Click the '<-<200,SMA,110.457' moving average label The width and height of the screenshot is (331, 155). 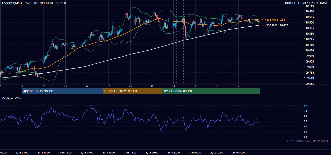click(x=275, y=25)
